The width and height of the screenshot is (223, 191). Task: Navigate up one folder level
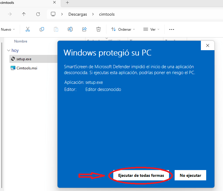pos(24,14)
